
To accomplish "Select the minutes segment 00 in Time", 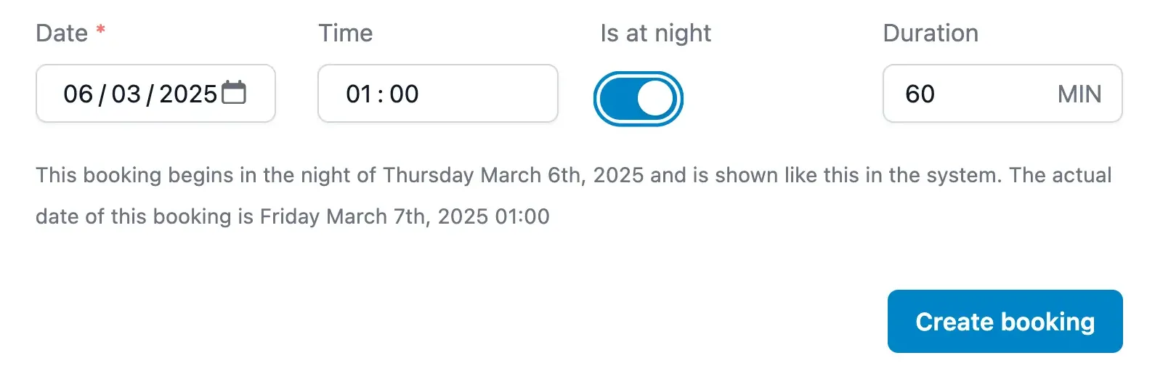I will pyautogui.click(x=404, y=94).
